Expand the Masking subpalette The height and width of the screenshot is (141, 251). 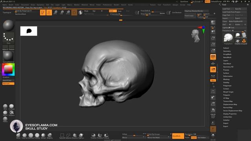coord(226,79)
